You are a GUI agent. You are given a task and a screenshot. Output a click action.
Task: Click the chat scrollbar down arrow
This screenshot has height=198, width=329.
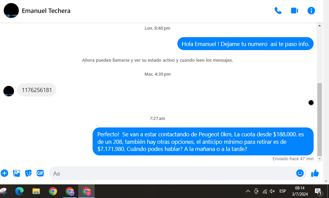(x=320, y=158)
